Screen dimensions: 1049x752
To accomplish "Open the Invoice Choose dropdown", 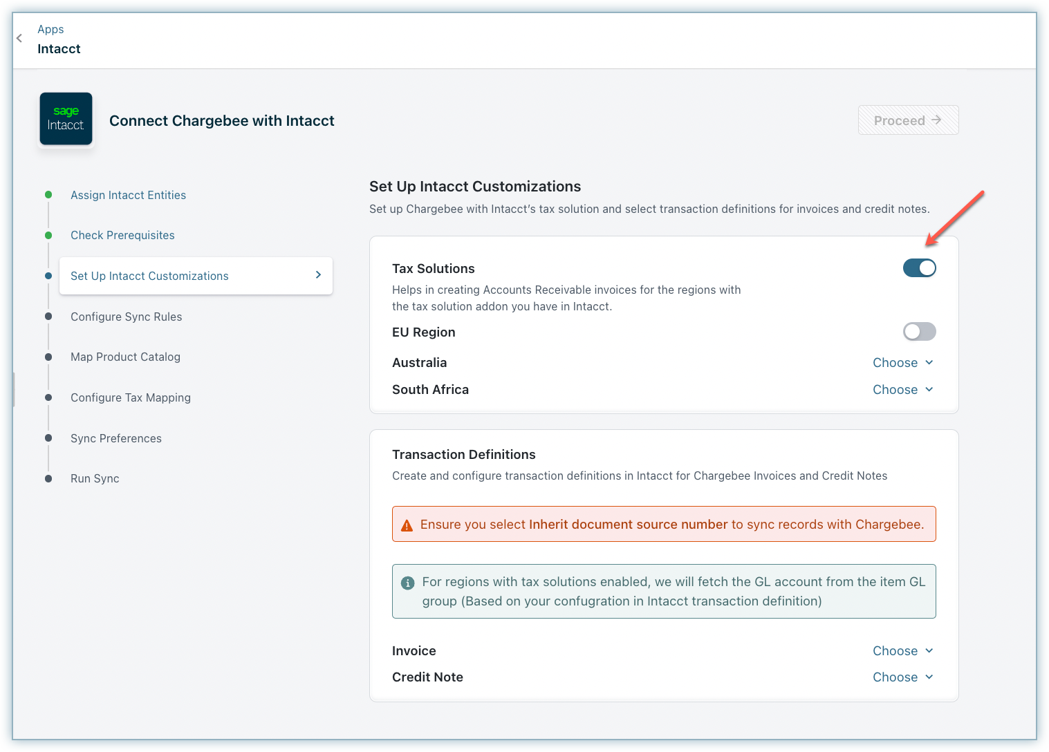I will [902, 651].
